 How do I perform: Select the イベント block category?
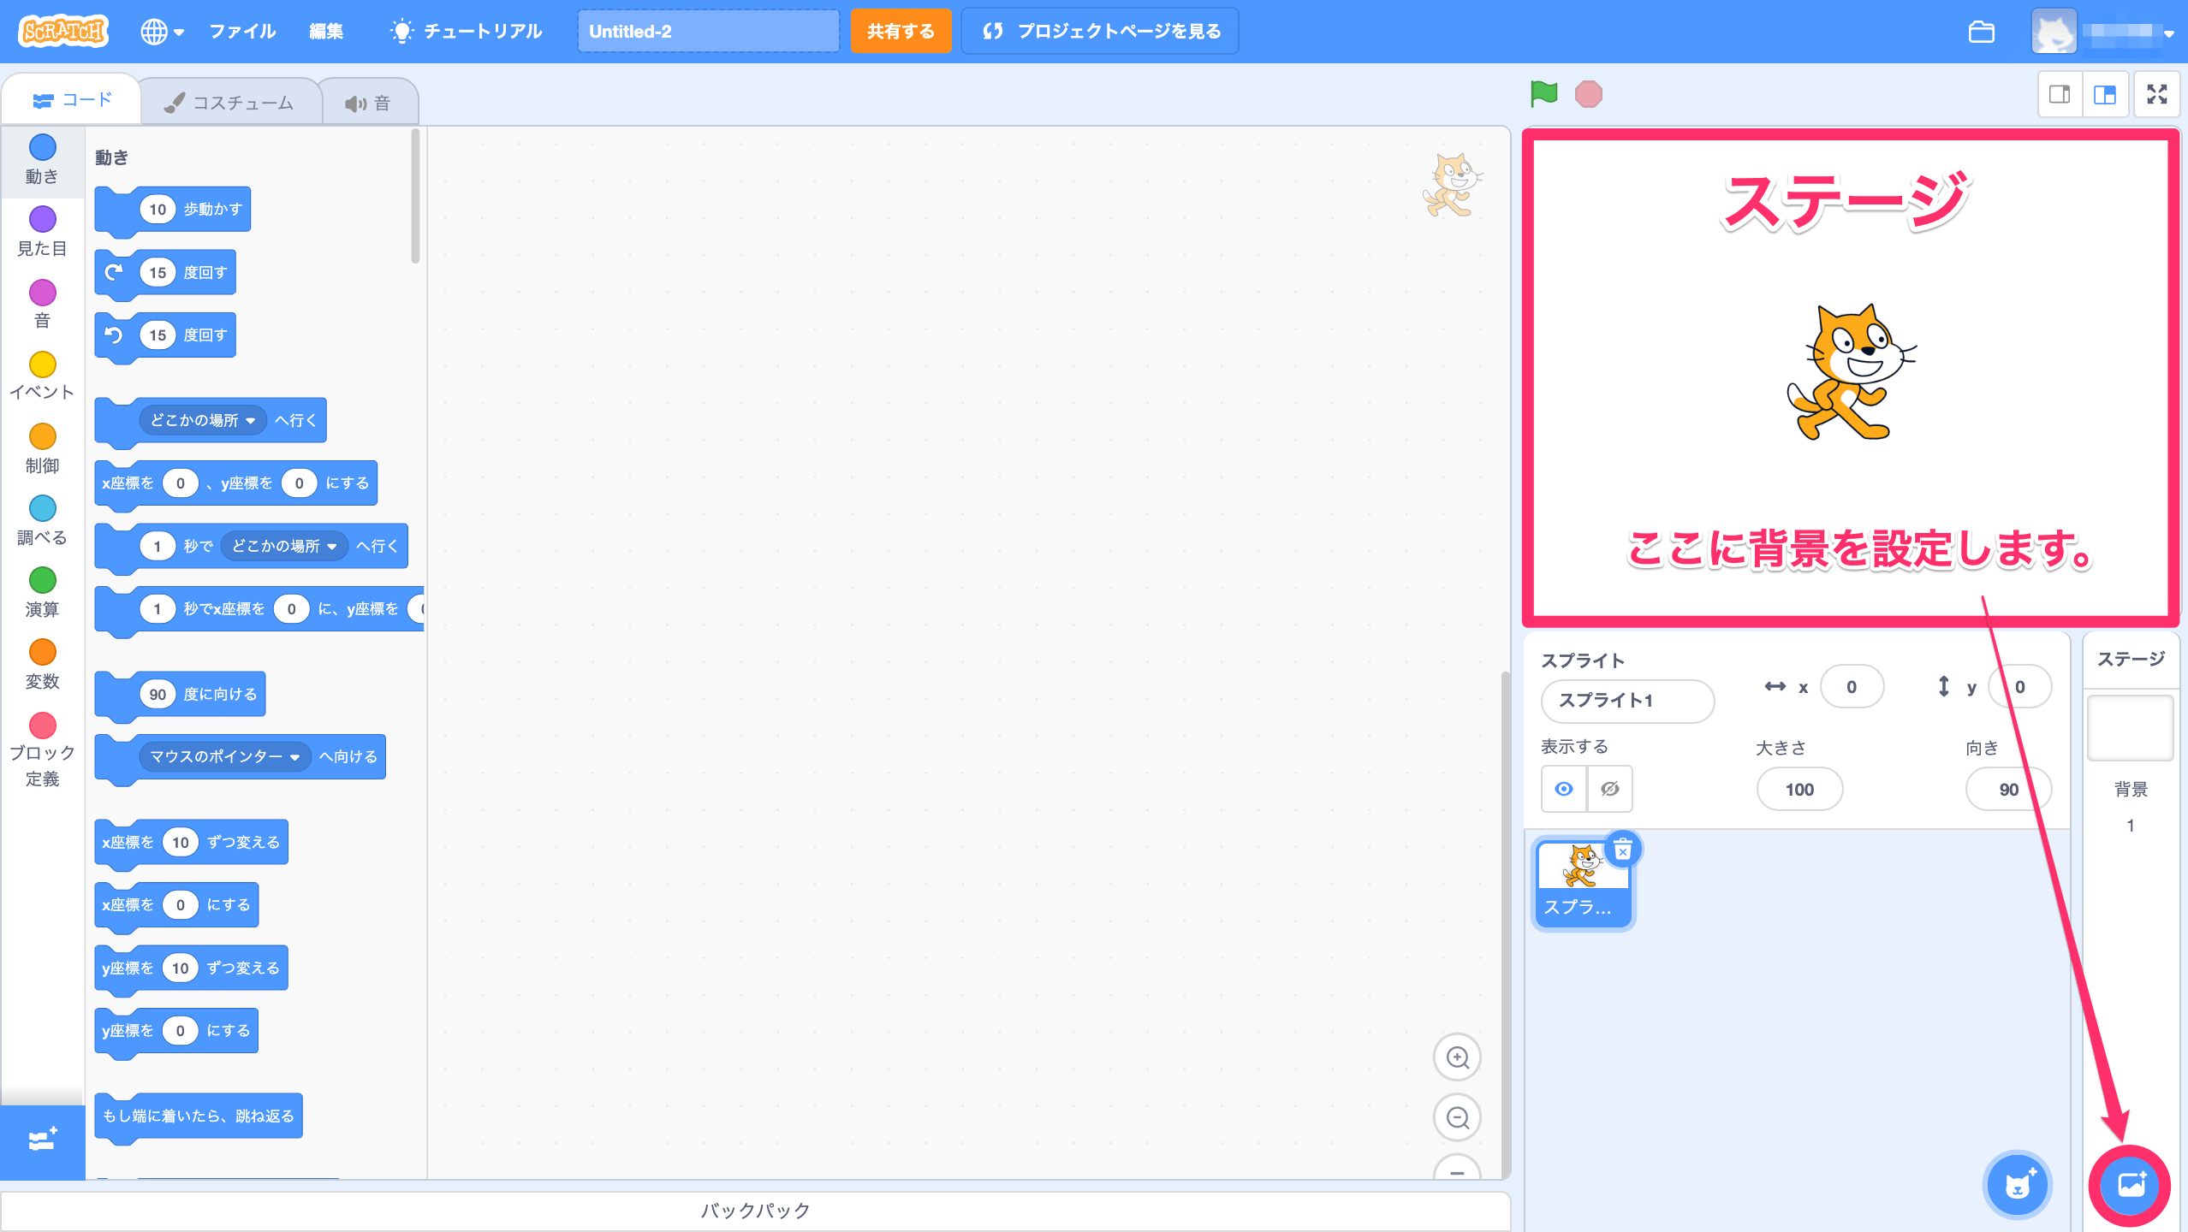pyautogui.click(x=42, y=376)
